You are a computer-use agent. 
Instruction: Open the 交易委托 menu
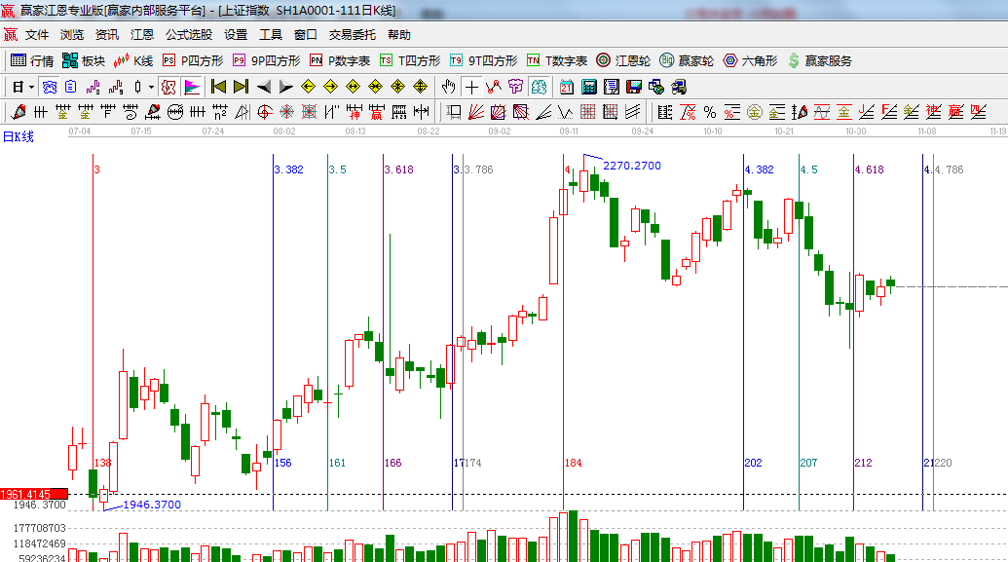click(352, 35)
